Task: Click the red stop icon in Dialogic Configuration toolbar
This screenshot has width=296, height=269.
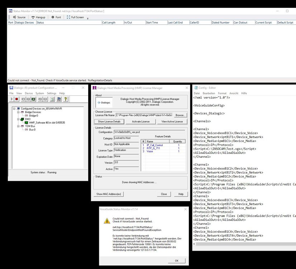Action: (x=16, y=99)
